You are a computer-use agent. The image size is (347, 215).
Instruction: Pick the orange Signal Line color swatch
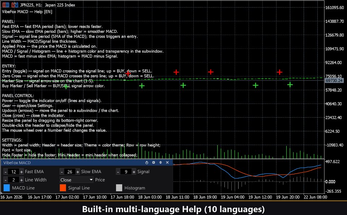click(63, 188)
